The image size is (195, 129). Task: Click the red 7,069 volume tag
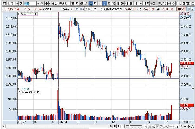(187, 105)
